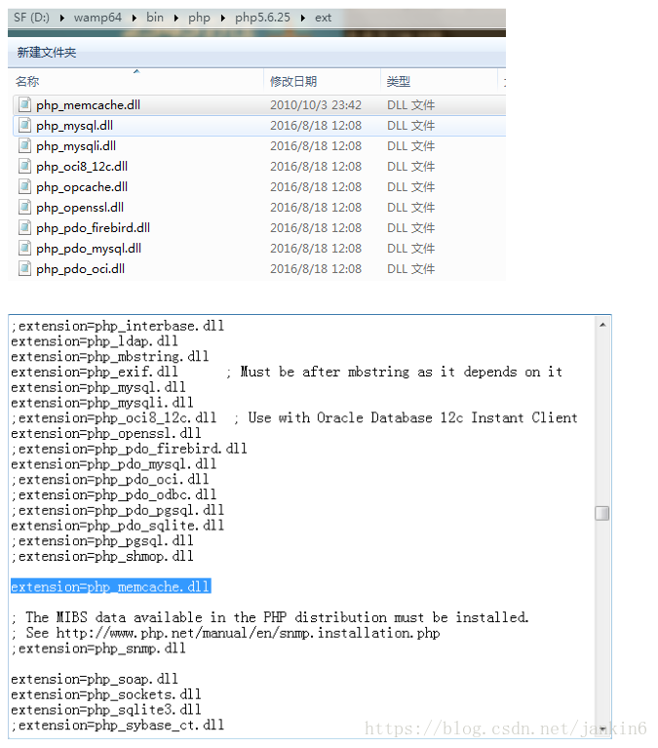
Task: Click the php_pdo_oci.dll file icon
Action: click(24, 268)
